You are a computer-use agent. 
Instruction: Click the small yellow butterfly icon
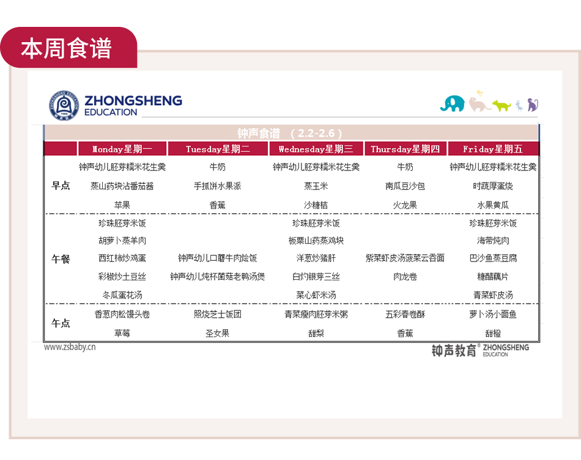click(479, 93)
